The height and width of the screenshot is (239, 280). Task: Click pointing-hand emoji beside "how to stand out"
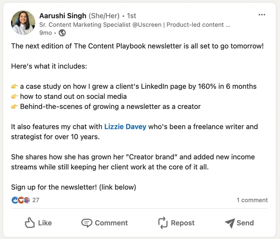coord(15,96)
